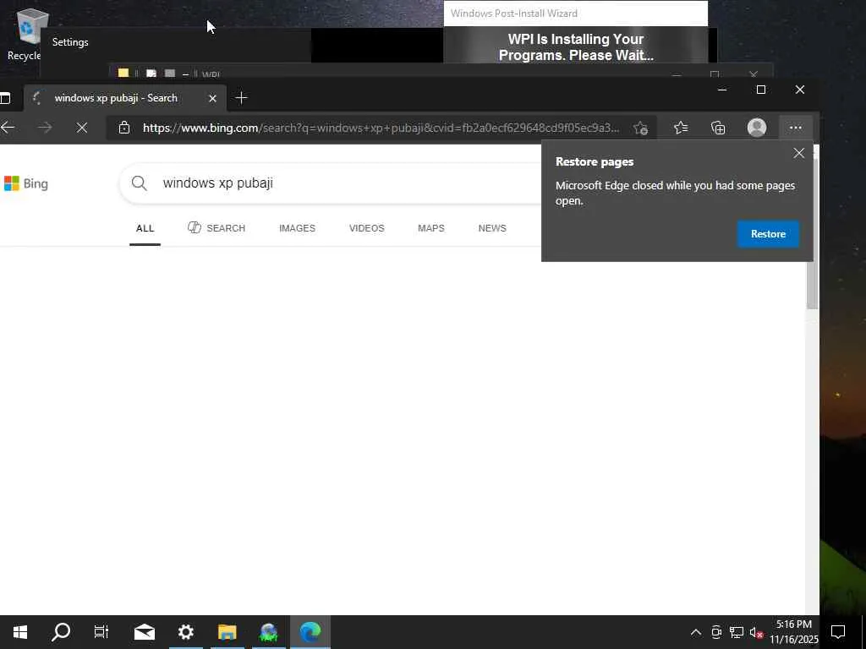Switch to the NEWS tab
Image resolution: width=866 pixels, height=649 pixels.
coord(492,228)
